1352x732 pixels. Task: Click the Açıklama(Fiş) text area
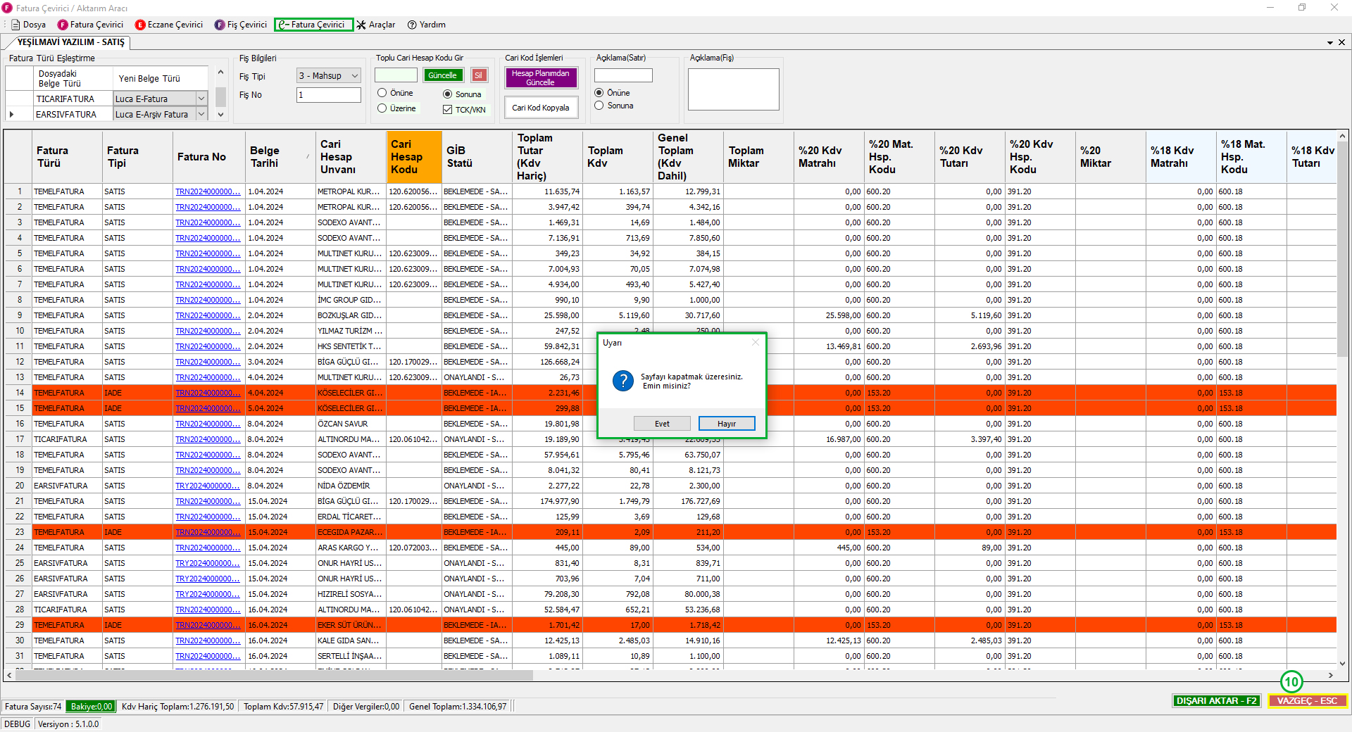tap(733, 89)
